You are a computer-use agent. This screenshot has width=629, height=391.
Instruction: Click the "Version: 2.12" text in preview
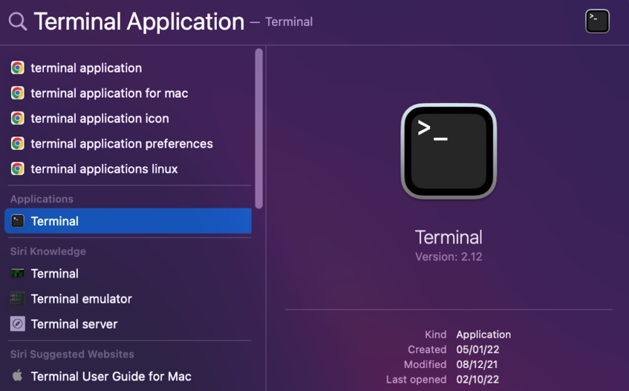pyautogui.click(x=449, y=257)
